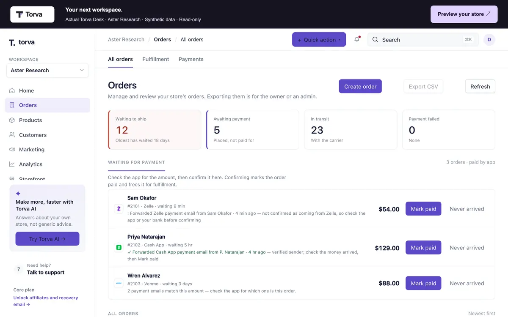Click the Try Torva AI button
Viewport: 508px width, 317px height.
coord(47,239)
